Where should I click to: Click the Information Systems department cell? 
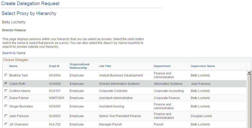[168, 84]
